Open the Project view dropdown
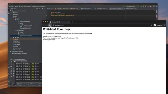This screenshot has width=168, height=94. (14, 9)
